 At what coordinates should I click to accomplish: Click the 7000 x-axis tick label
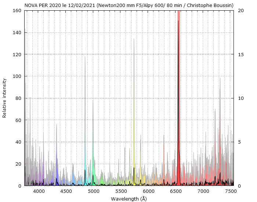(203, 191)
